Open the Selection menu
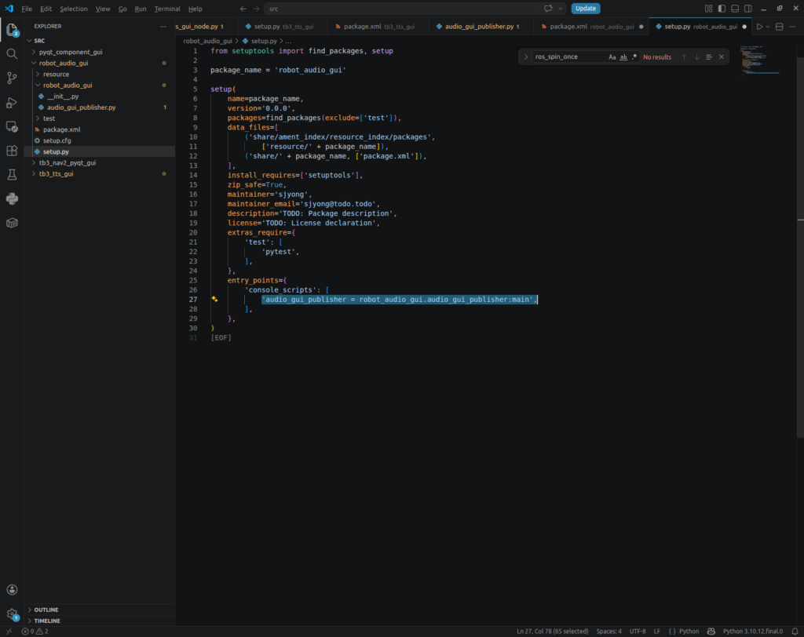 [x=73, y=9]
